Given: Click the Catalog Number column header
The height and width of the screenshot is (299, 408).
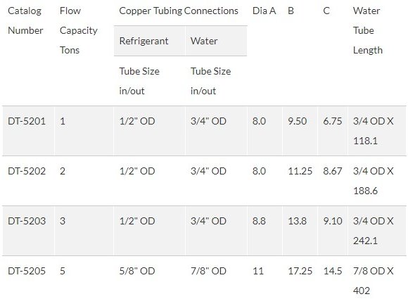Looking at the screenshot, I should click(x=25, y=20).
